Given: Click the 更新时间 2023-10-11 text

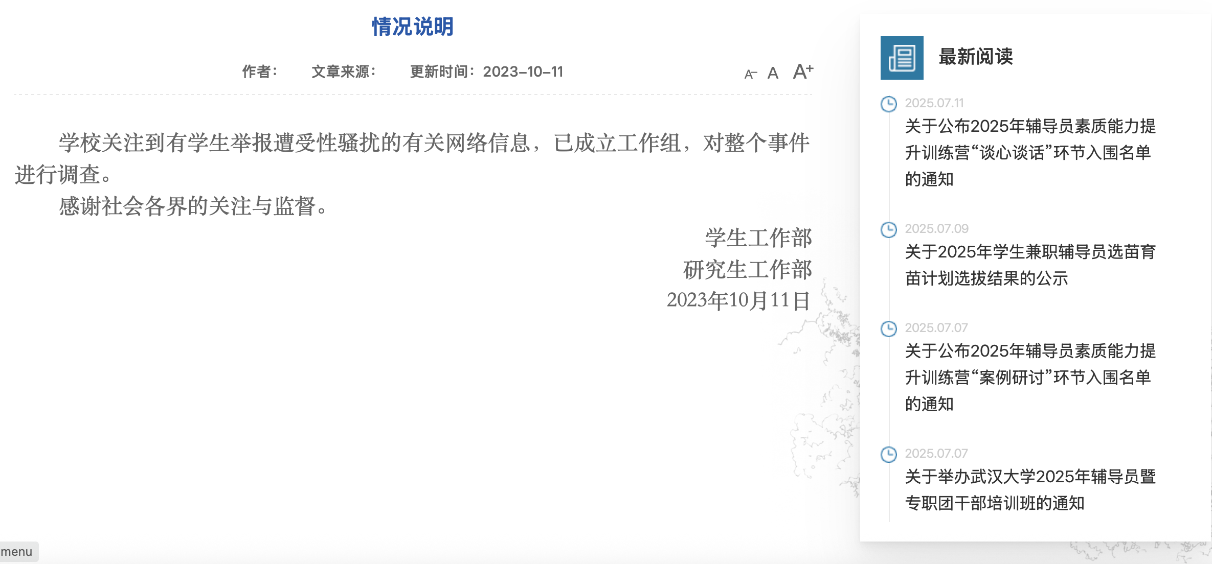Looking at the screenshot, I should [x=486, y=72].
